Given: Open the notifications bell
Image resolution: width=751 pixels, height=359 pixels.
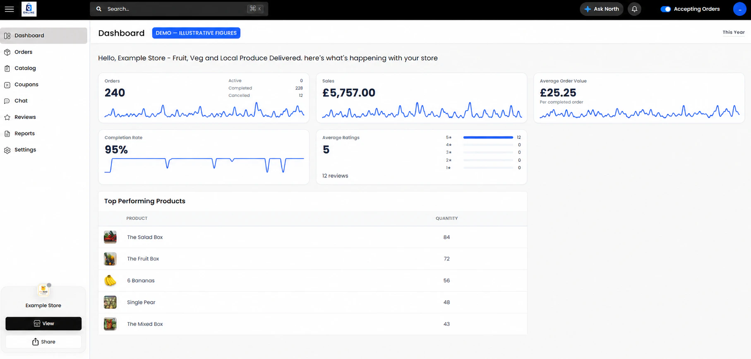Looking at the screenshot, I should click(634, 9).
